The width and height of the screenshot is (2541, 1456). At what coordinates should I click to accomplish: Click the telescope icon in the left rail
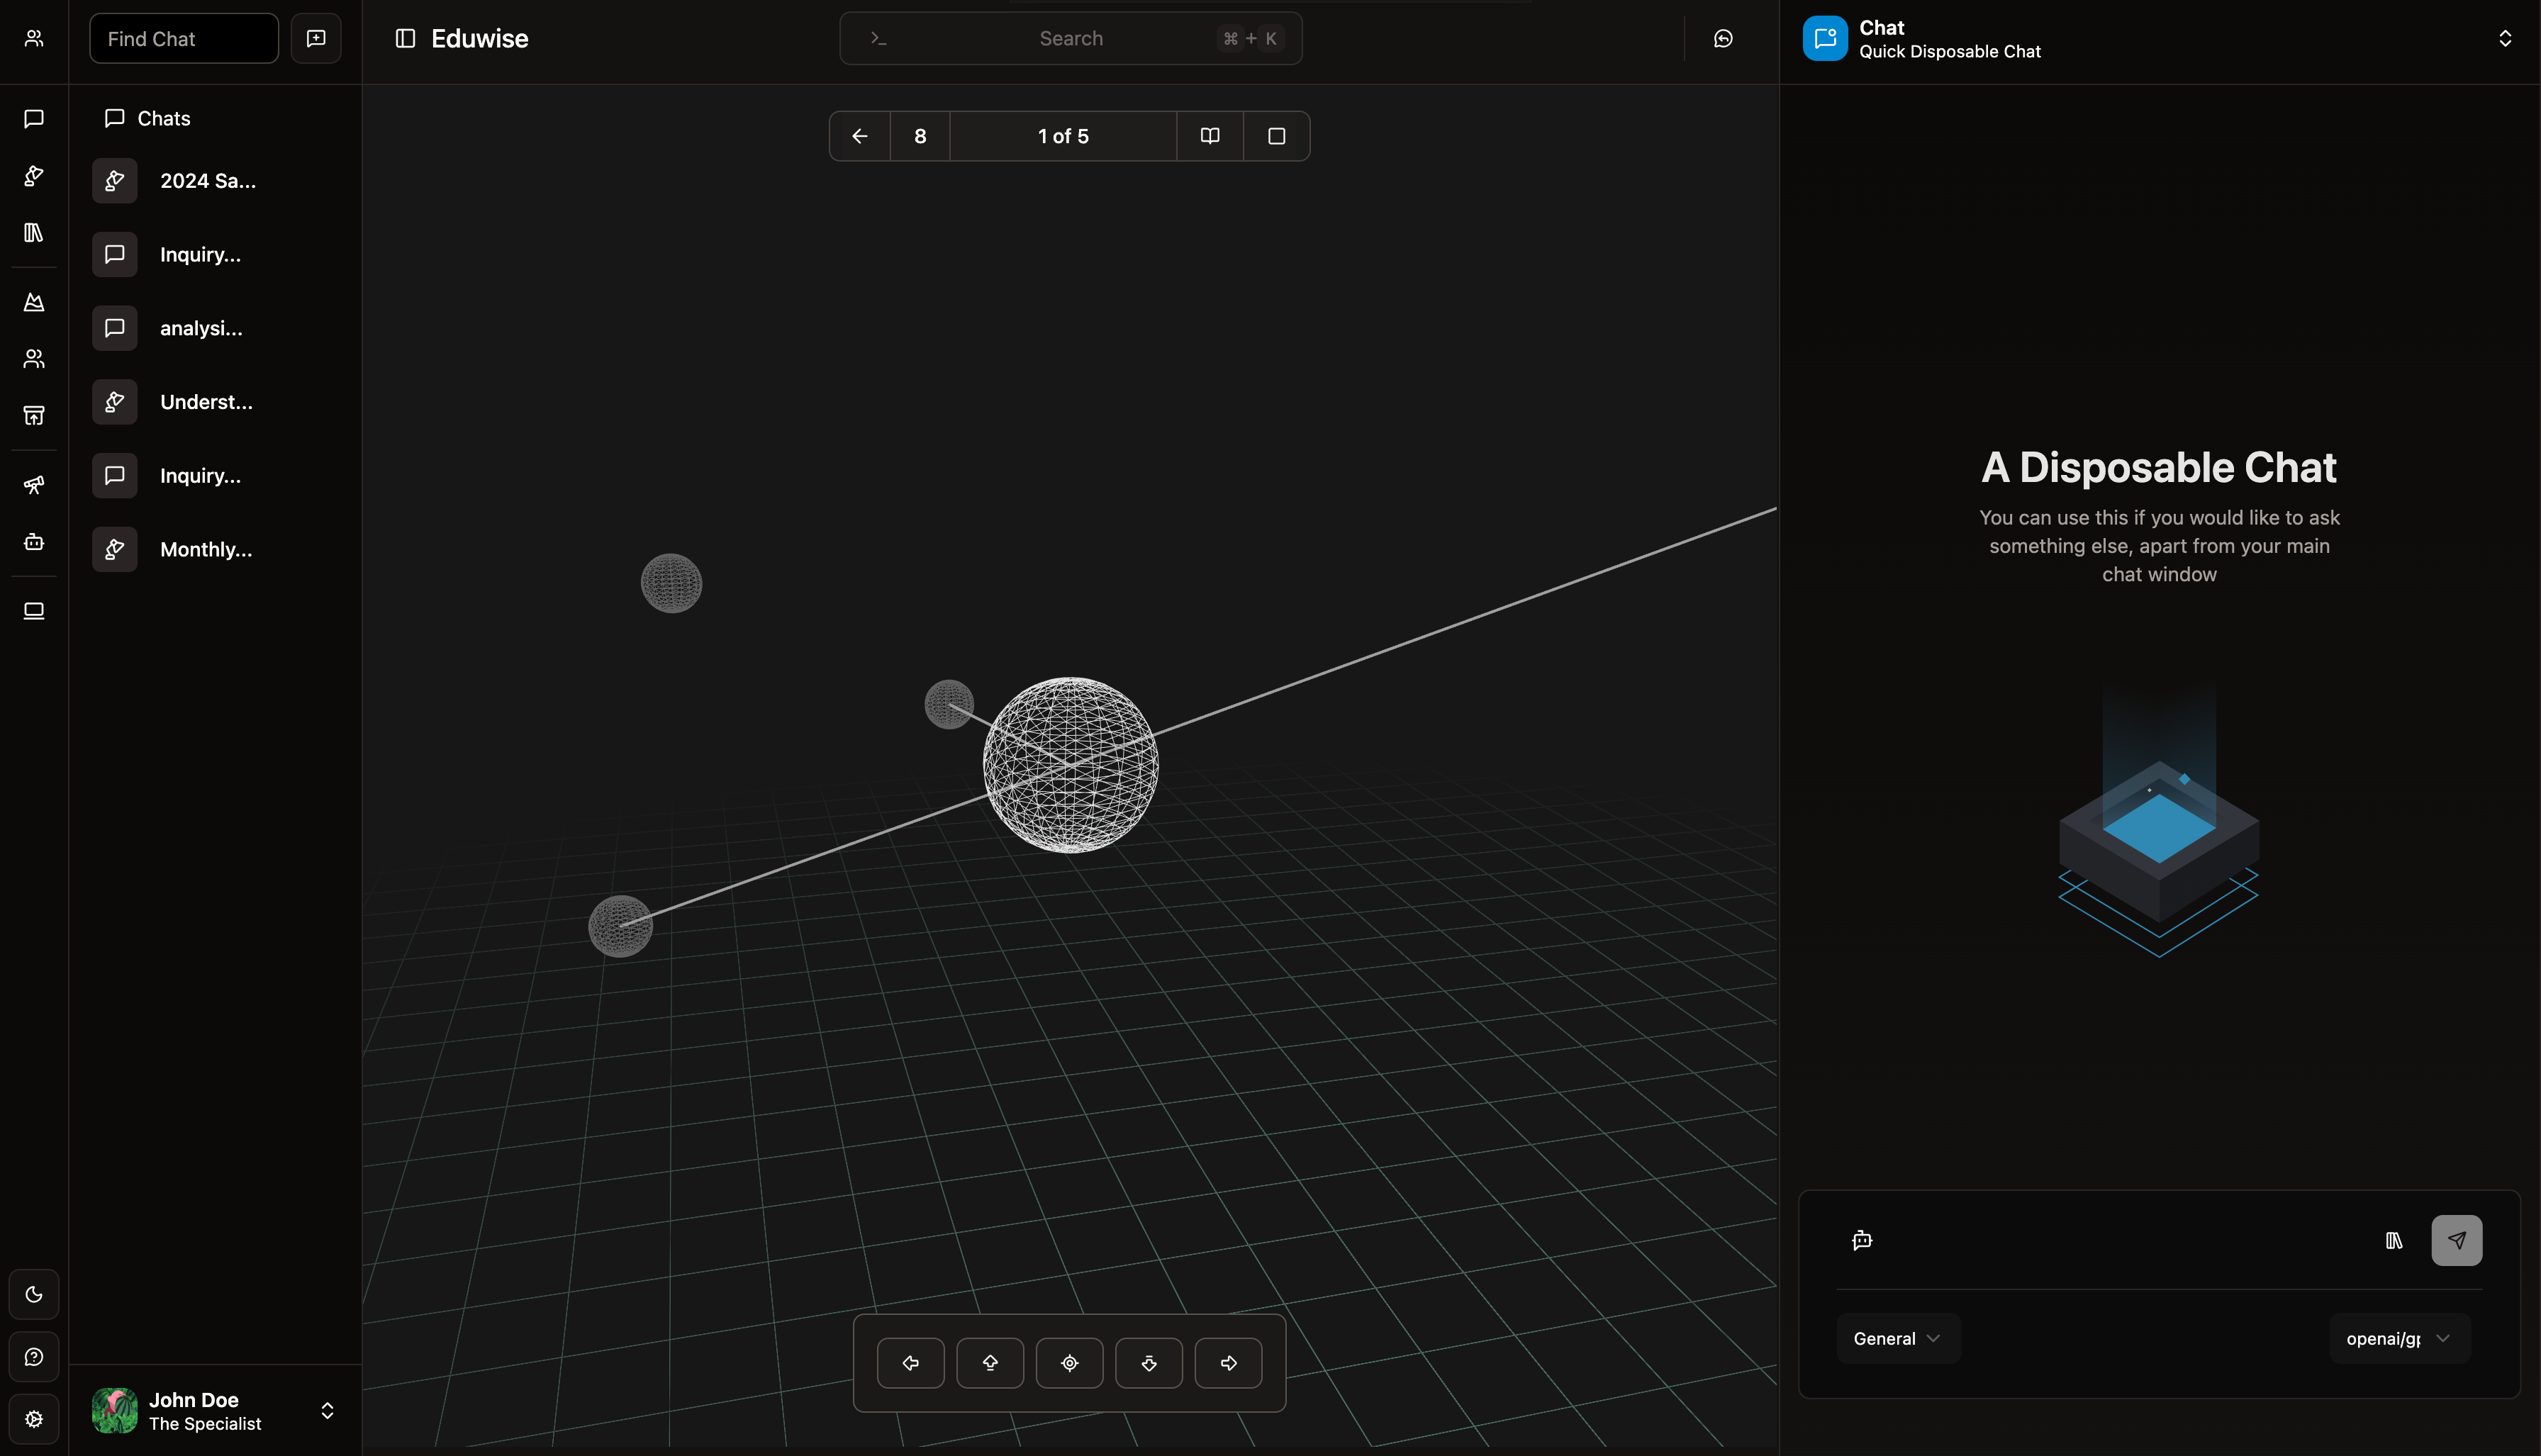coord(34,485)
